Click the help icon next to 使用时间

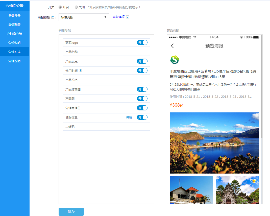point(80,71)
